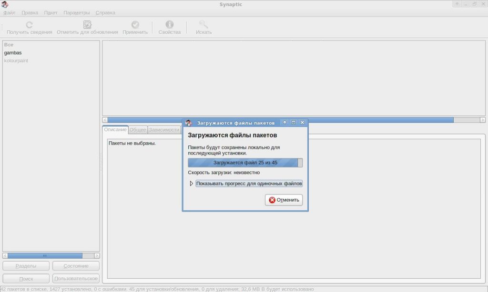Click the download progress bar
488x292 pixels.
pos(245,163)
